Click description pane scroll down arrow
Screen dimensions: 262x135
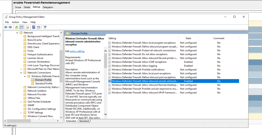105,114
